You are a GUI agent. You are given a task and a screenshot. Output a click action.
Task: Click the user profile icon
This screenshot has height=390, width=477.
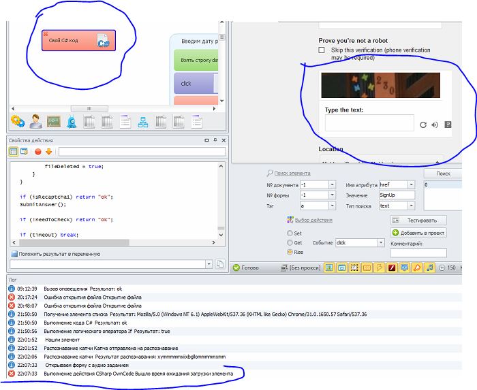[x=36, y=122]
